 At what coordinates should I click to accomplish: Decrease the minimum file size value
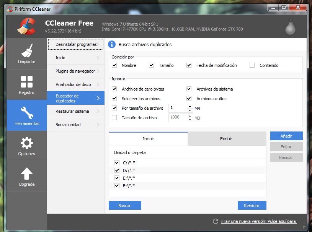190,110
